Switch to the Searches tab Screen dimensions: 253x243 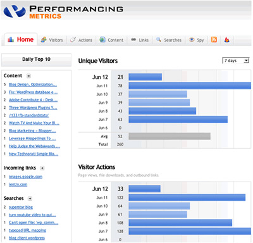click(169, 40)
